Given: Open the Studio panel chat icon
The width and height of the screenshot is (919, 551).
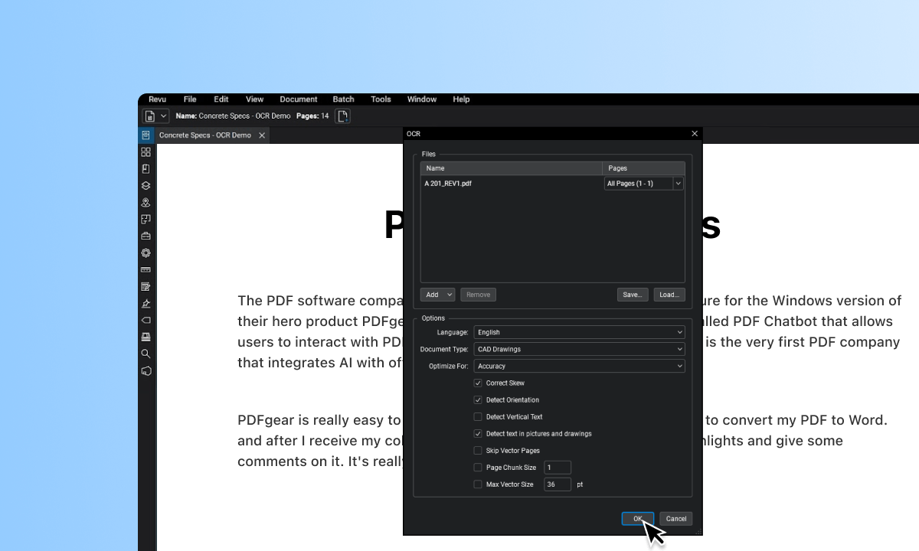Looking at the screenshot, I should point(146,371).
